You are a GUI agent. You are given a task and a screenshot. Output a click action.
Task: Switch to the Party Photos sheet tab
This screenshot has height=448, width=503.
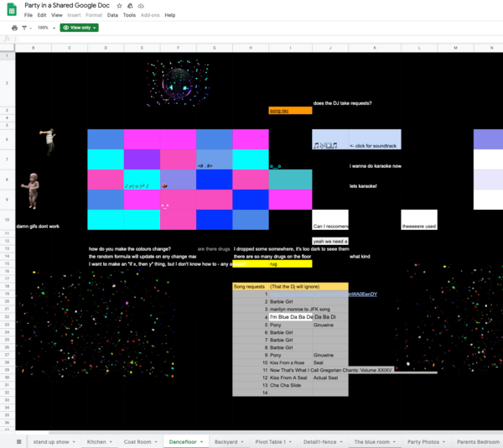pos(423,441)
